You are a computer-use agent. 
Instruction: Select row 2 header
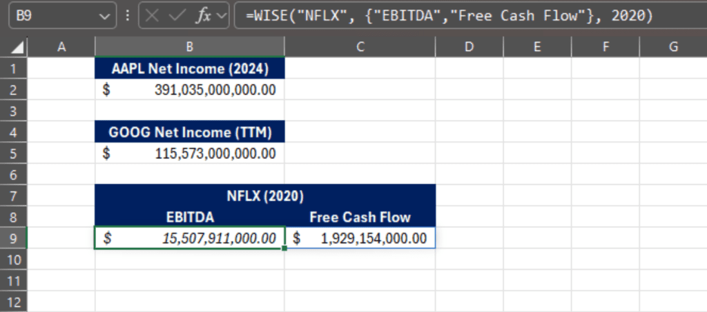tap(14, 90)
